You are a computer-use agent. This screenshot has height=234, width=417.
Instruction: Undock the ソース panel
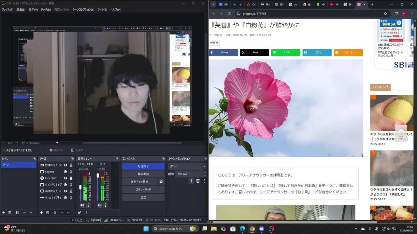coord(72,159)
